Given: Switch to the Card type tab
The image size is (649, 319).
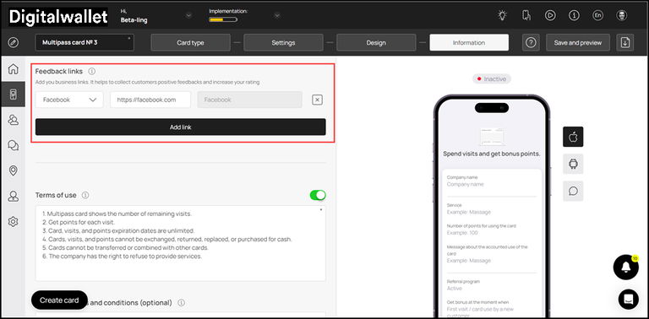Looking at the screenshot, I should (190, 42).
